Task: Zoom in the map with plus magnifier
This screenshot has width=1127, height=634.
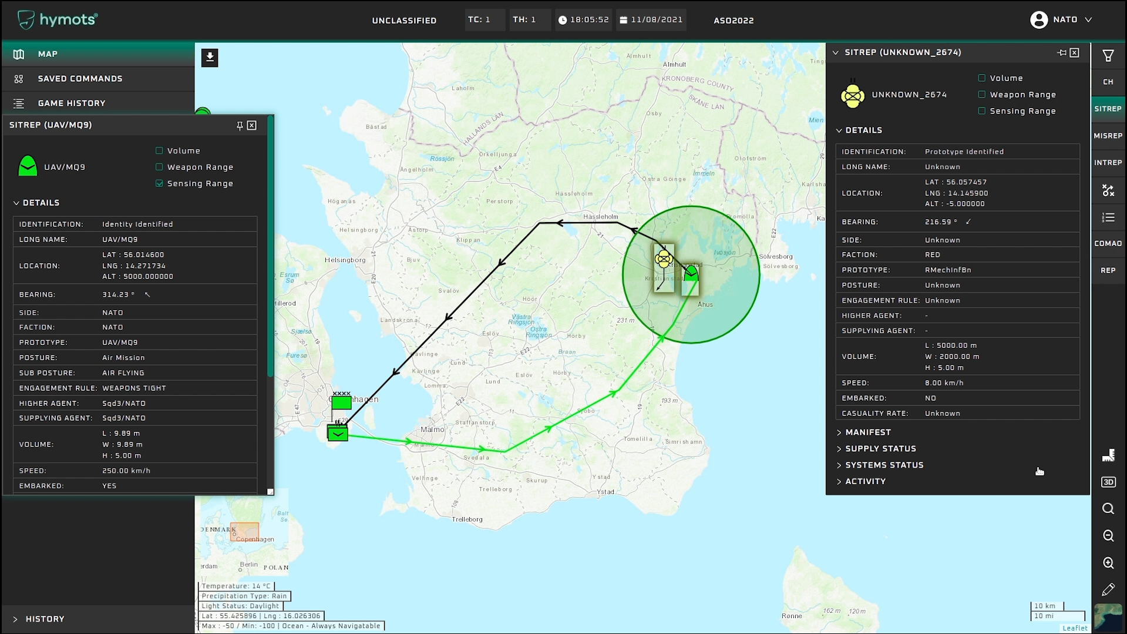Action: (1108, 563)
